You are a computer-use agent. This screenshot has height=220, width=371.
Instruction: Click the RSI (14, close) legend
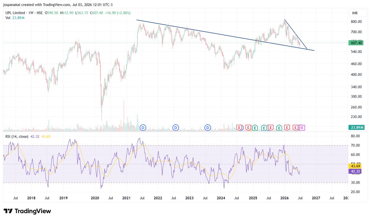pos(17,136)
